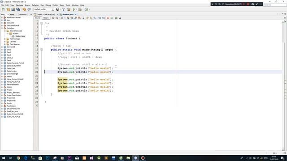Image resolution: width=287 pixels, height=161 pixels.
Task: Click the New Project toolbar icon
Action: (x=8, y=9)
